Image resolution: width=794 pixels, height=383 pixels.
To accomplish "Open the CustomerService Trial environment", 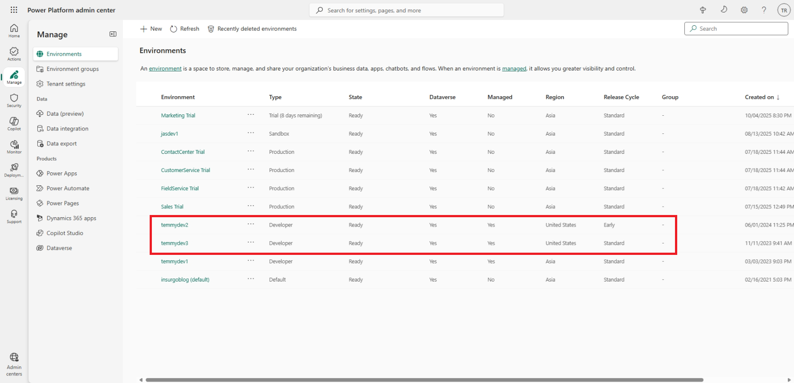I will point(186,170).
